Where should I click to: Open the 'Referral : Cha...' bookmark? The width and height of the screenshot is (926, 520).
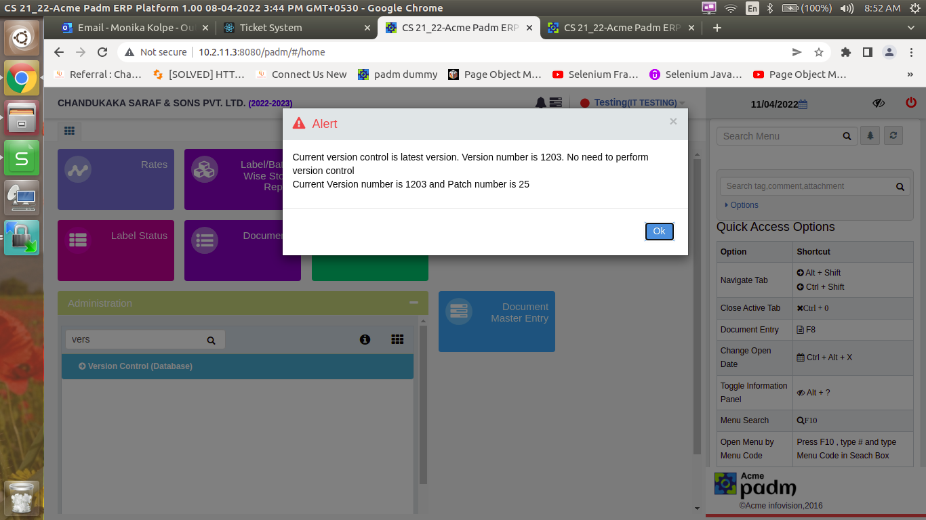(98, 74)
